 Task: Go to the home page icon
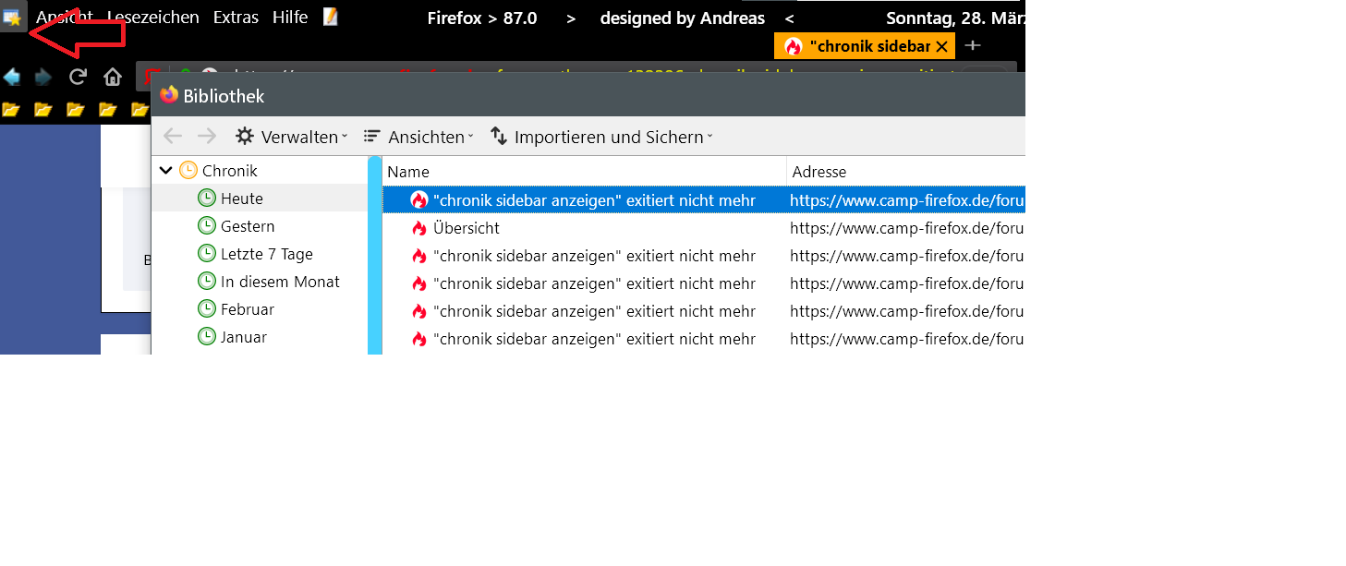tap(113, 78)
